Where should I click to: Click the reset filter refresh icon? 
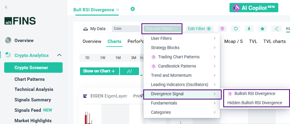tap(236, 29)
